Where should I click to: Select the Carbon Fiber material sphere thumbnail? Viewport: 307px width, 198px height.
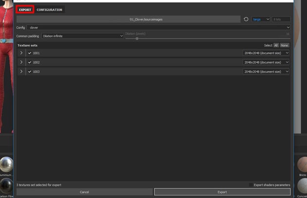[x=6, y=185]
